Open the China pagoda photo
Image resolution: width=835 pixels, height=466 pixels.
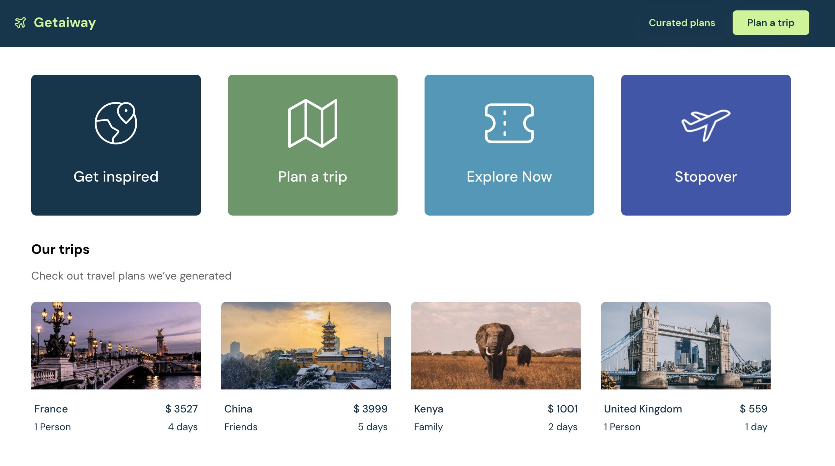tap(306, 345)
